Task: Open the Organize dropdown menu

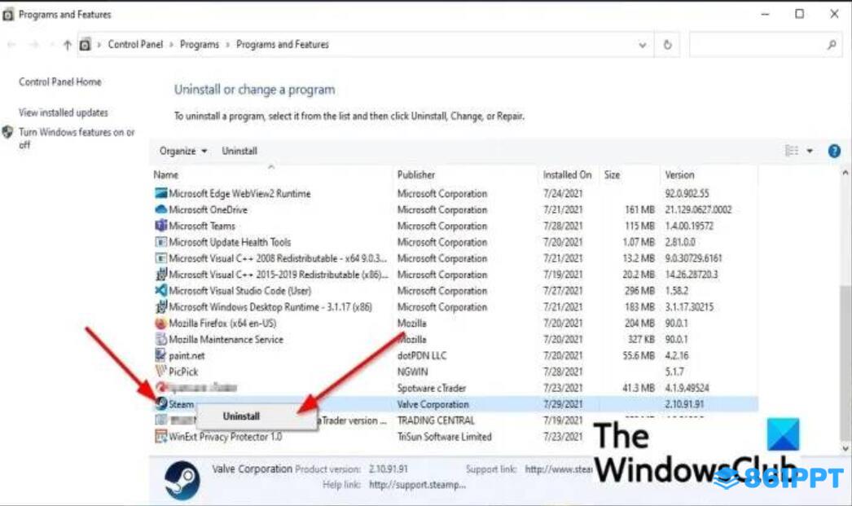Action: [183, 151]
